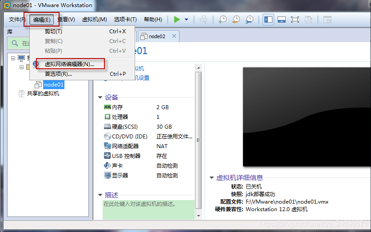Collapse the top-level library tree node
The width and height of the screenshot is (371, 232).
tap(13, 58)
